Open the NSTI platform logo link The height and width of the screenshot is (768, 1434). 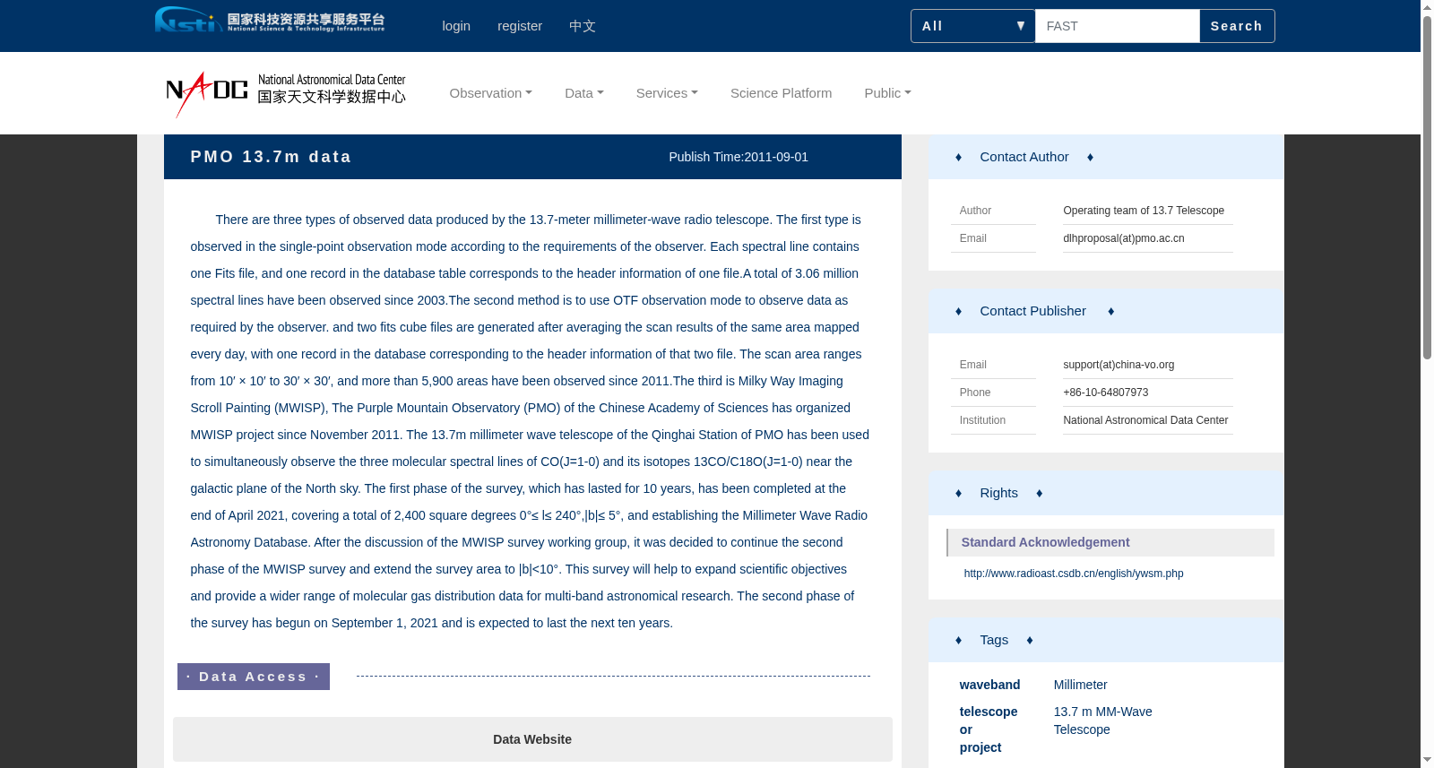pos(270,20)
